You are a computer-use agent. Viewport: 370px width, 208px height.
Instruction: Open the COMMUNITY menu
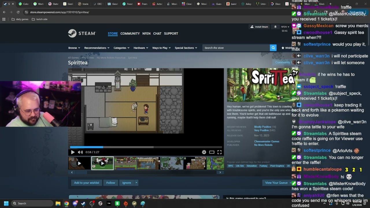click(130, 34)
